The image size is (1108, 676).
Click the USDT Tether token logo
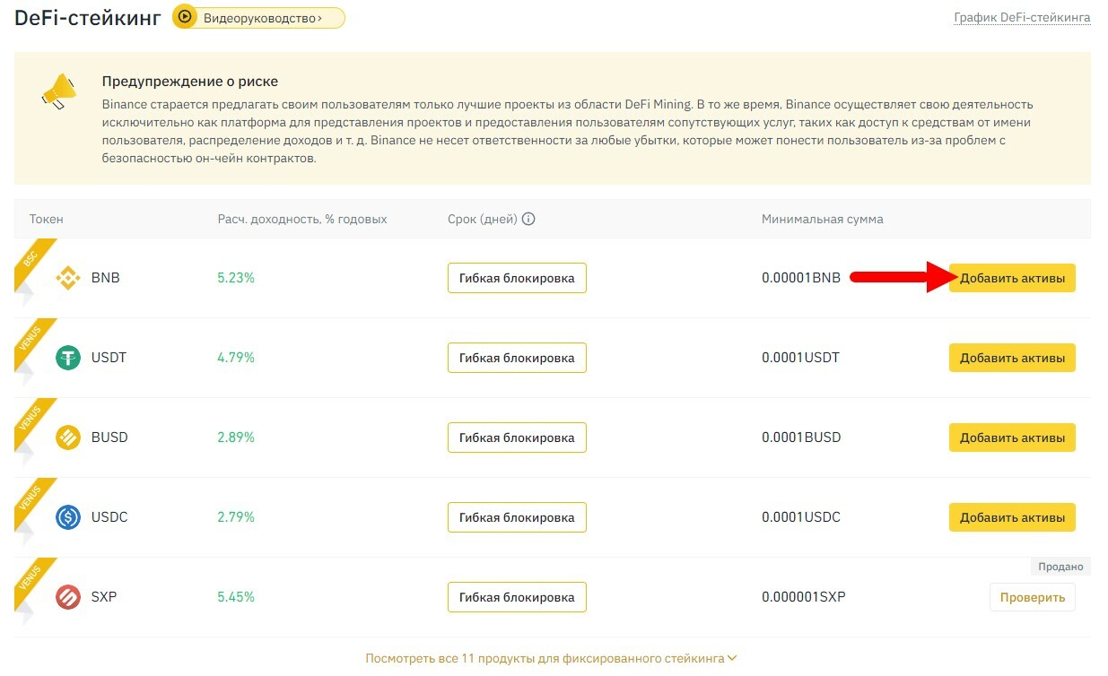(68, 358)
